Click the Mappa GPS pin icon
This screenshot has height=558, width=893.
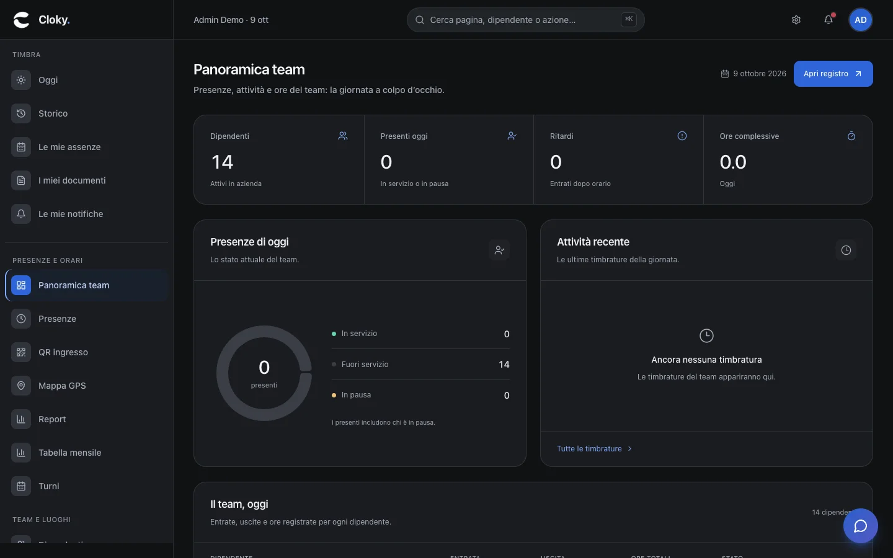(x=21, y=386)
